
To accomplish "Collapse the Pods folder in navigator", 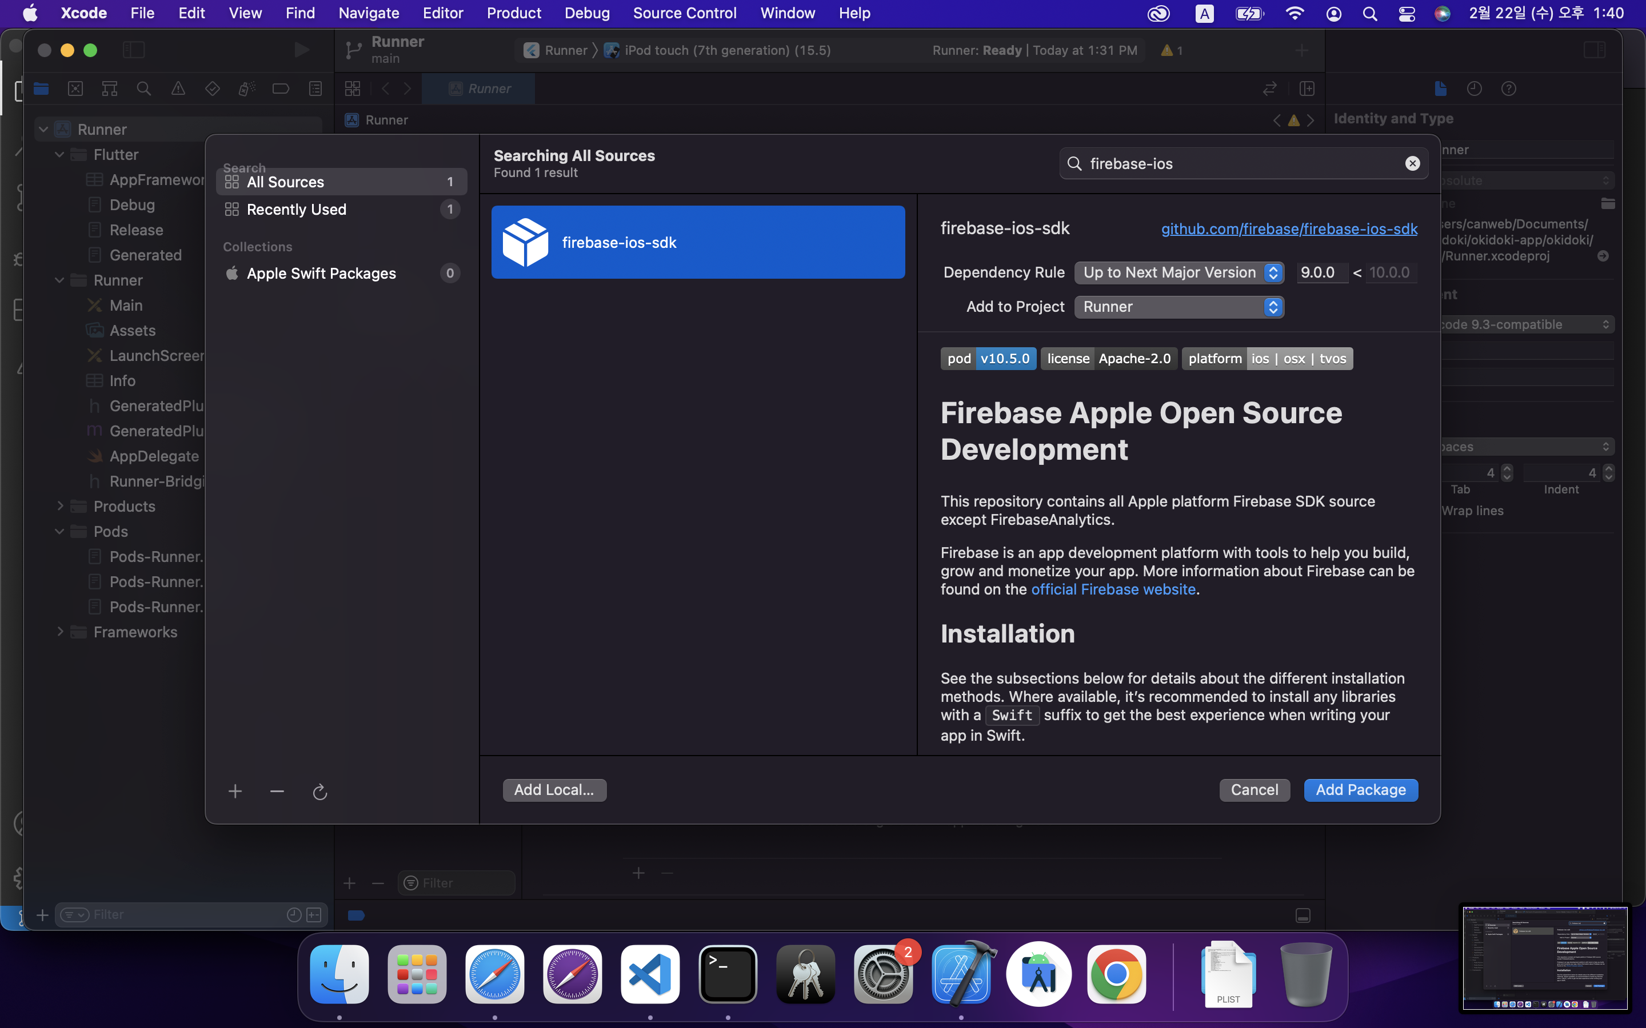I will click(60, 531).
